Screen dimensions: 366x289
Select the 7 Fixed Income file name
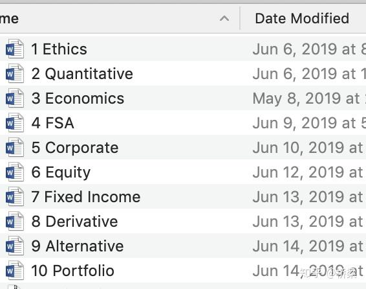tap(85, 196)
